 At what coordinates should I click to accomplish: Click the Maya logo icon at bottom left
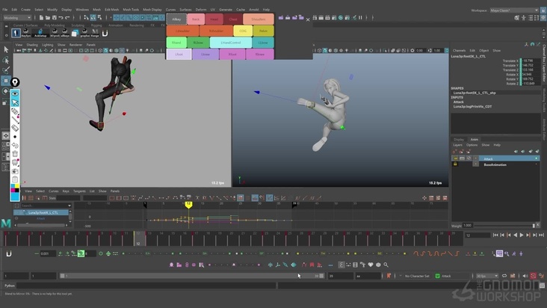pyautogui.click(x=7, y=223)
